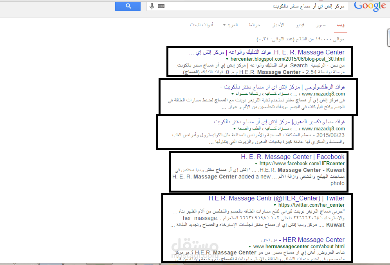
Task: Open أدوات البحث search tools
Action: pos(202,25)
